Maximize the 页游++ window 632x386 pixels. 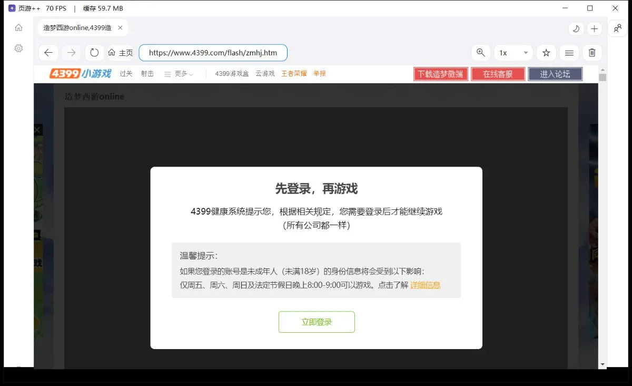point(590,8)
